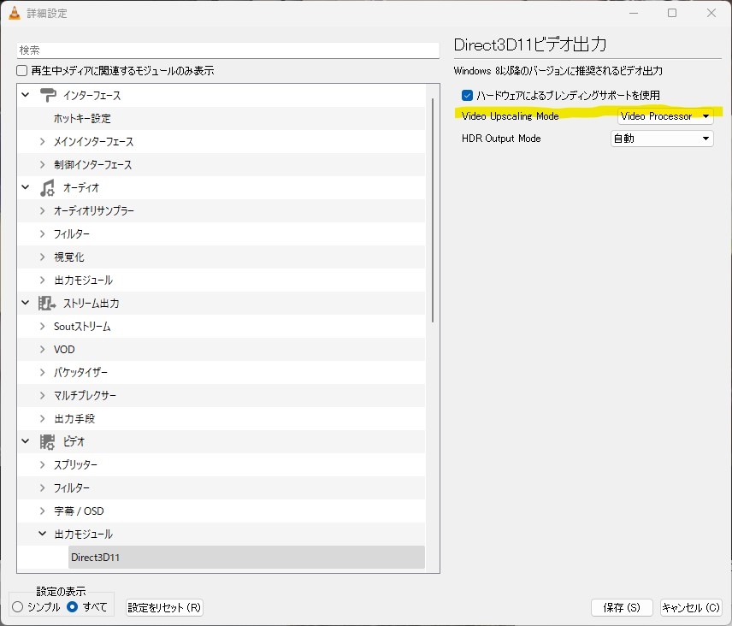Screen dimensions: 732x626
Task: Select the 字幕 / OSD tree label
Action: click(x=79, y=511)
